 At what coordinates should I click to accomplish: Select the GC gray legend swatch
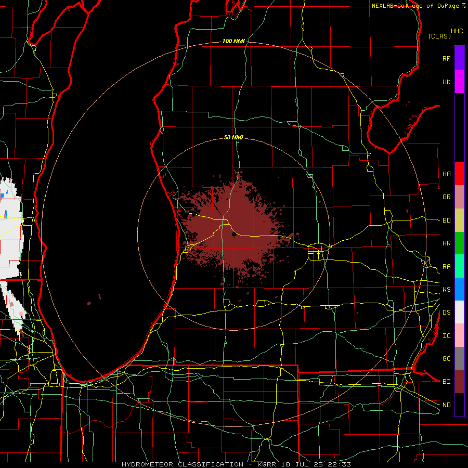[459, 358]
